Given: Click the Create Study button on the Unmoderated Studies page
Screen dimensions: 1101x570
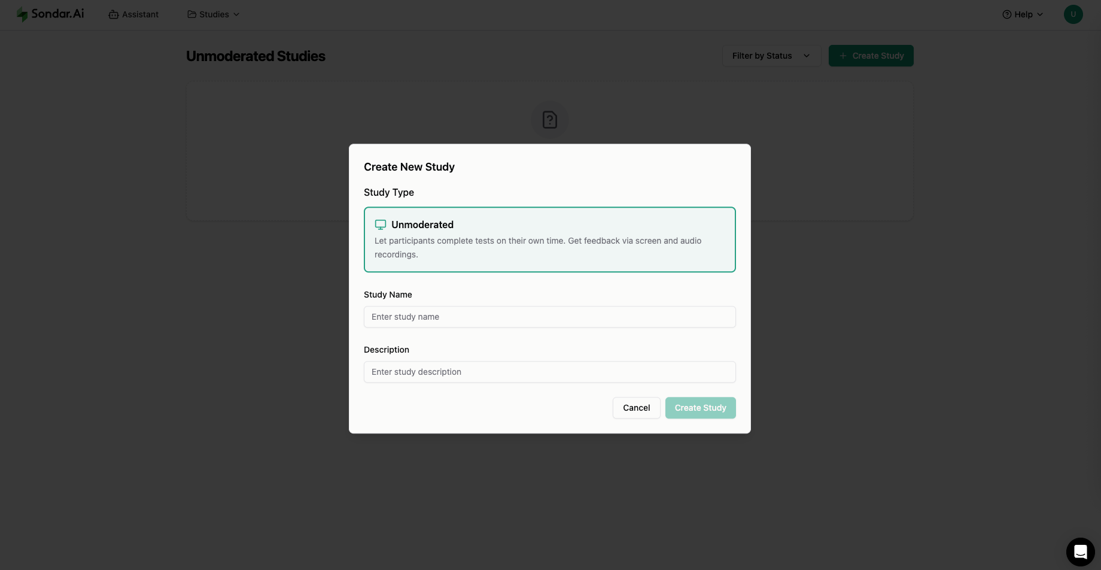Looking at the screenshot, I should click(871, 56).
